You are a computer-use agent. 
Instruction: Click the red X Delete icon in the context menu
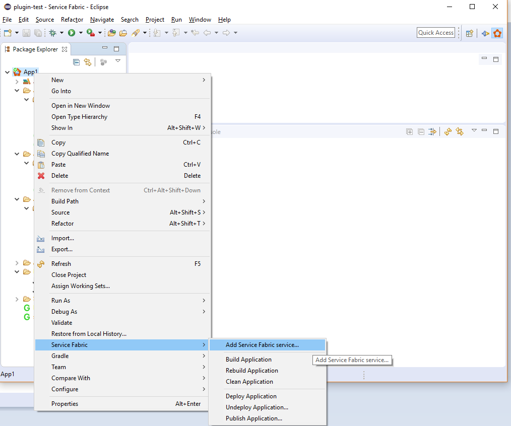click(41, 176)
